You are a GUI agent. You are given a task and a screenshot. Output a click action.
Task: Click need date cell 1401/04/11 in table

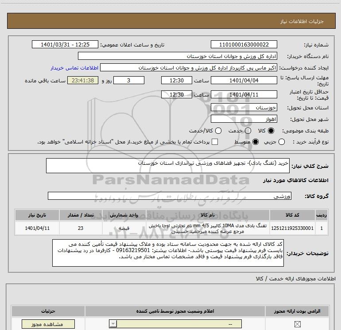click(37, 228)
